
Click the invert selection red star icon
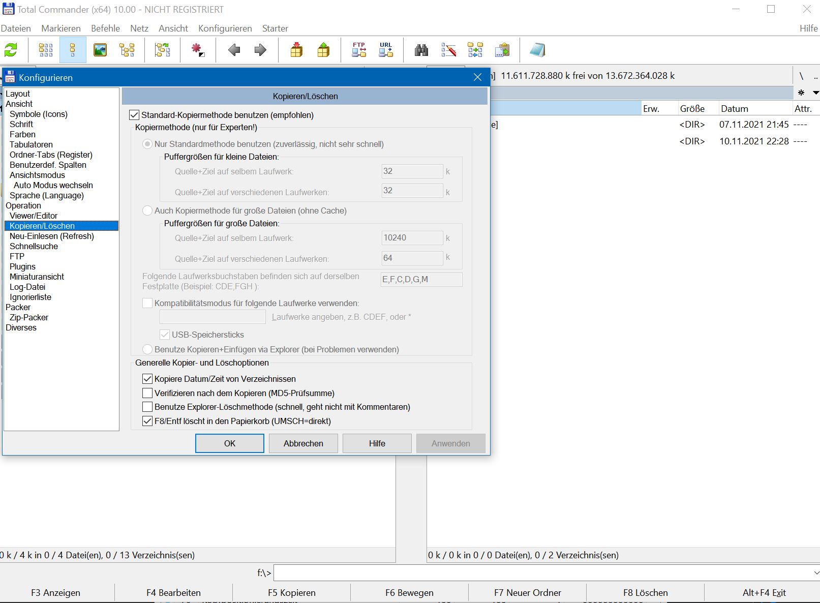point(198,50)
